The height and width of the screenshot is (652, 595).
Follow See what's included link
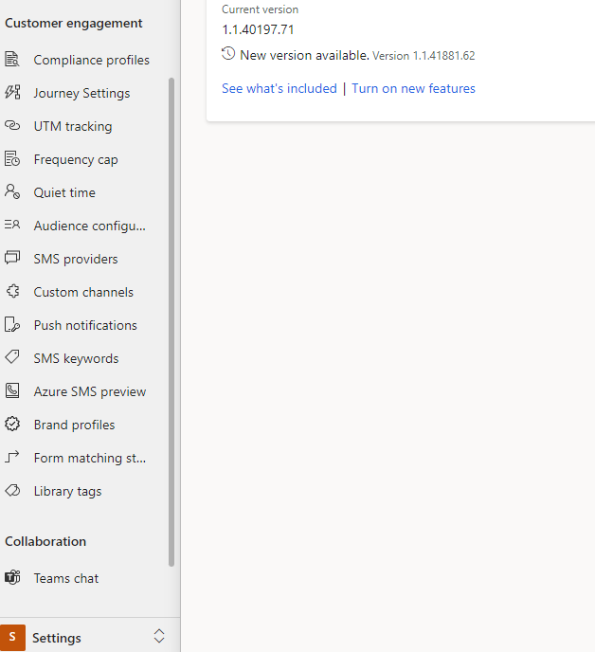click(x=279, y=88)
